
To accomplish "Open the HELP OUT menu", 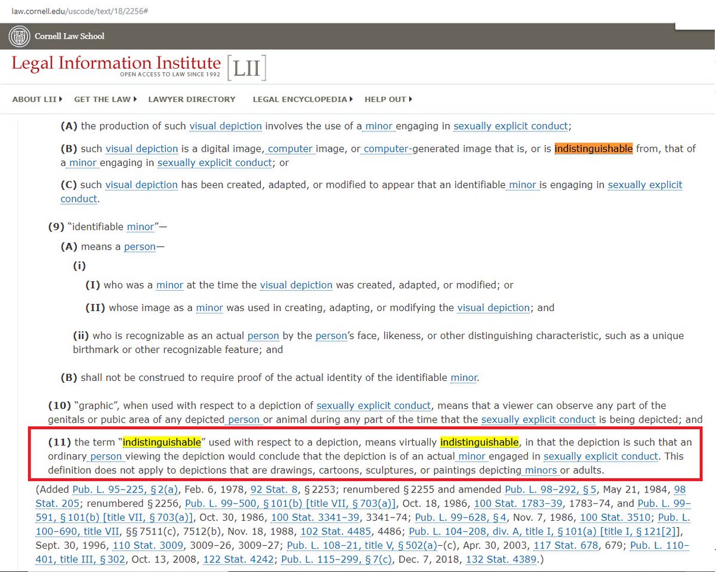I will pos(385,99).
